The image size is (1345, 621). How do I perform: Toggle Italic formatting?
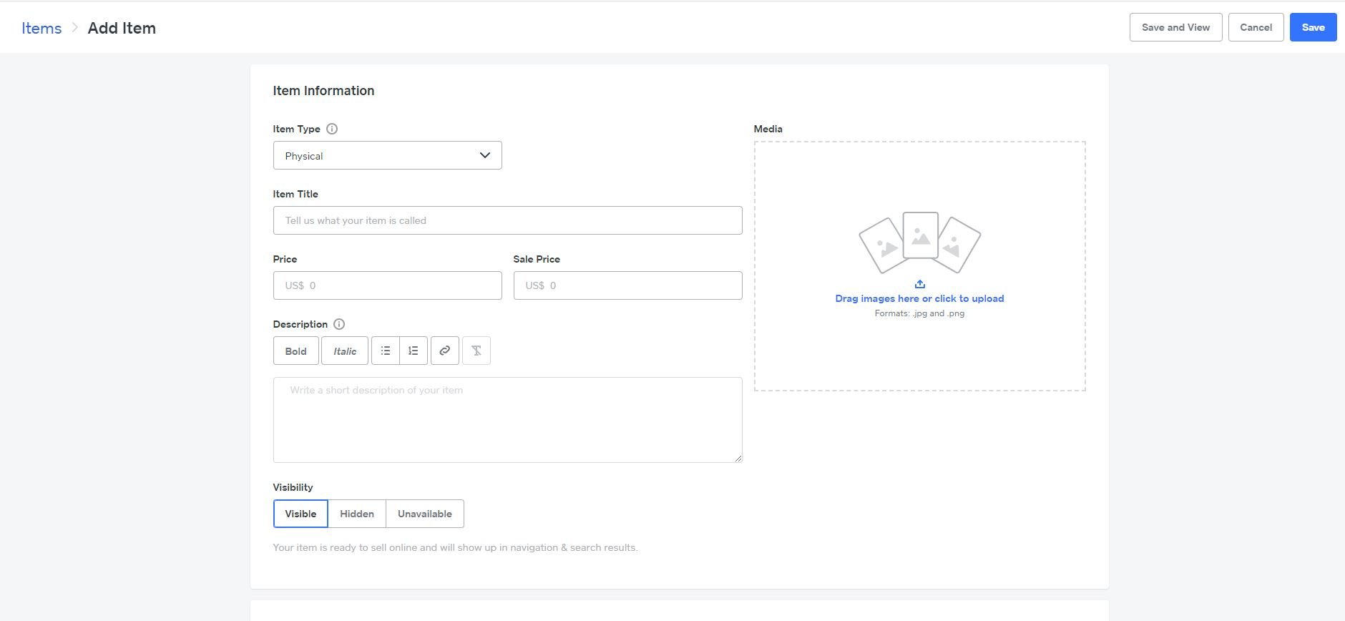[x=345, y=351]
